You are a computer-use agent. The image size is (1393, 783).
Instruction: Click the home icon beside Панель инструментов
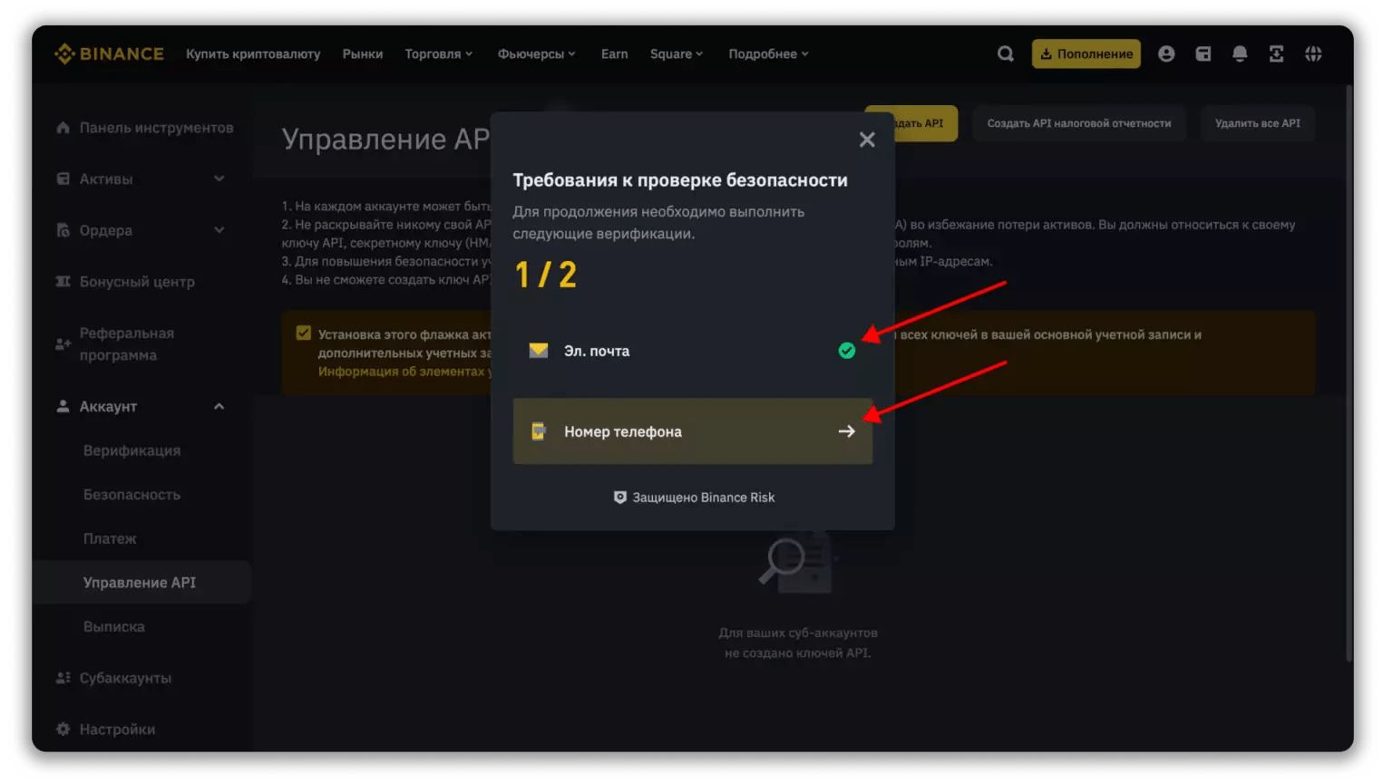pos(63,128)
